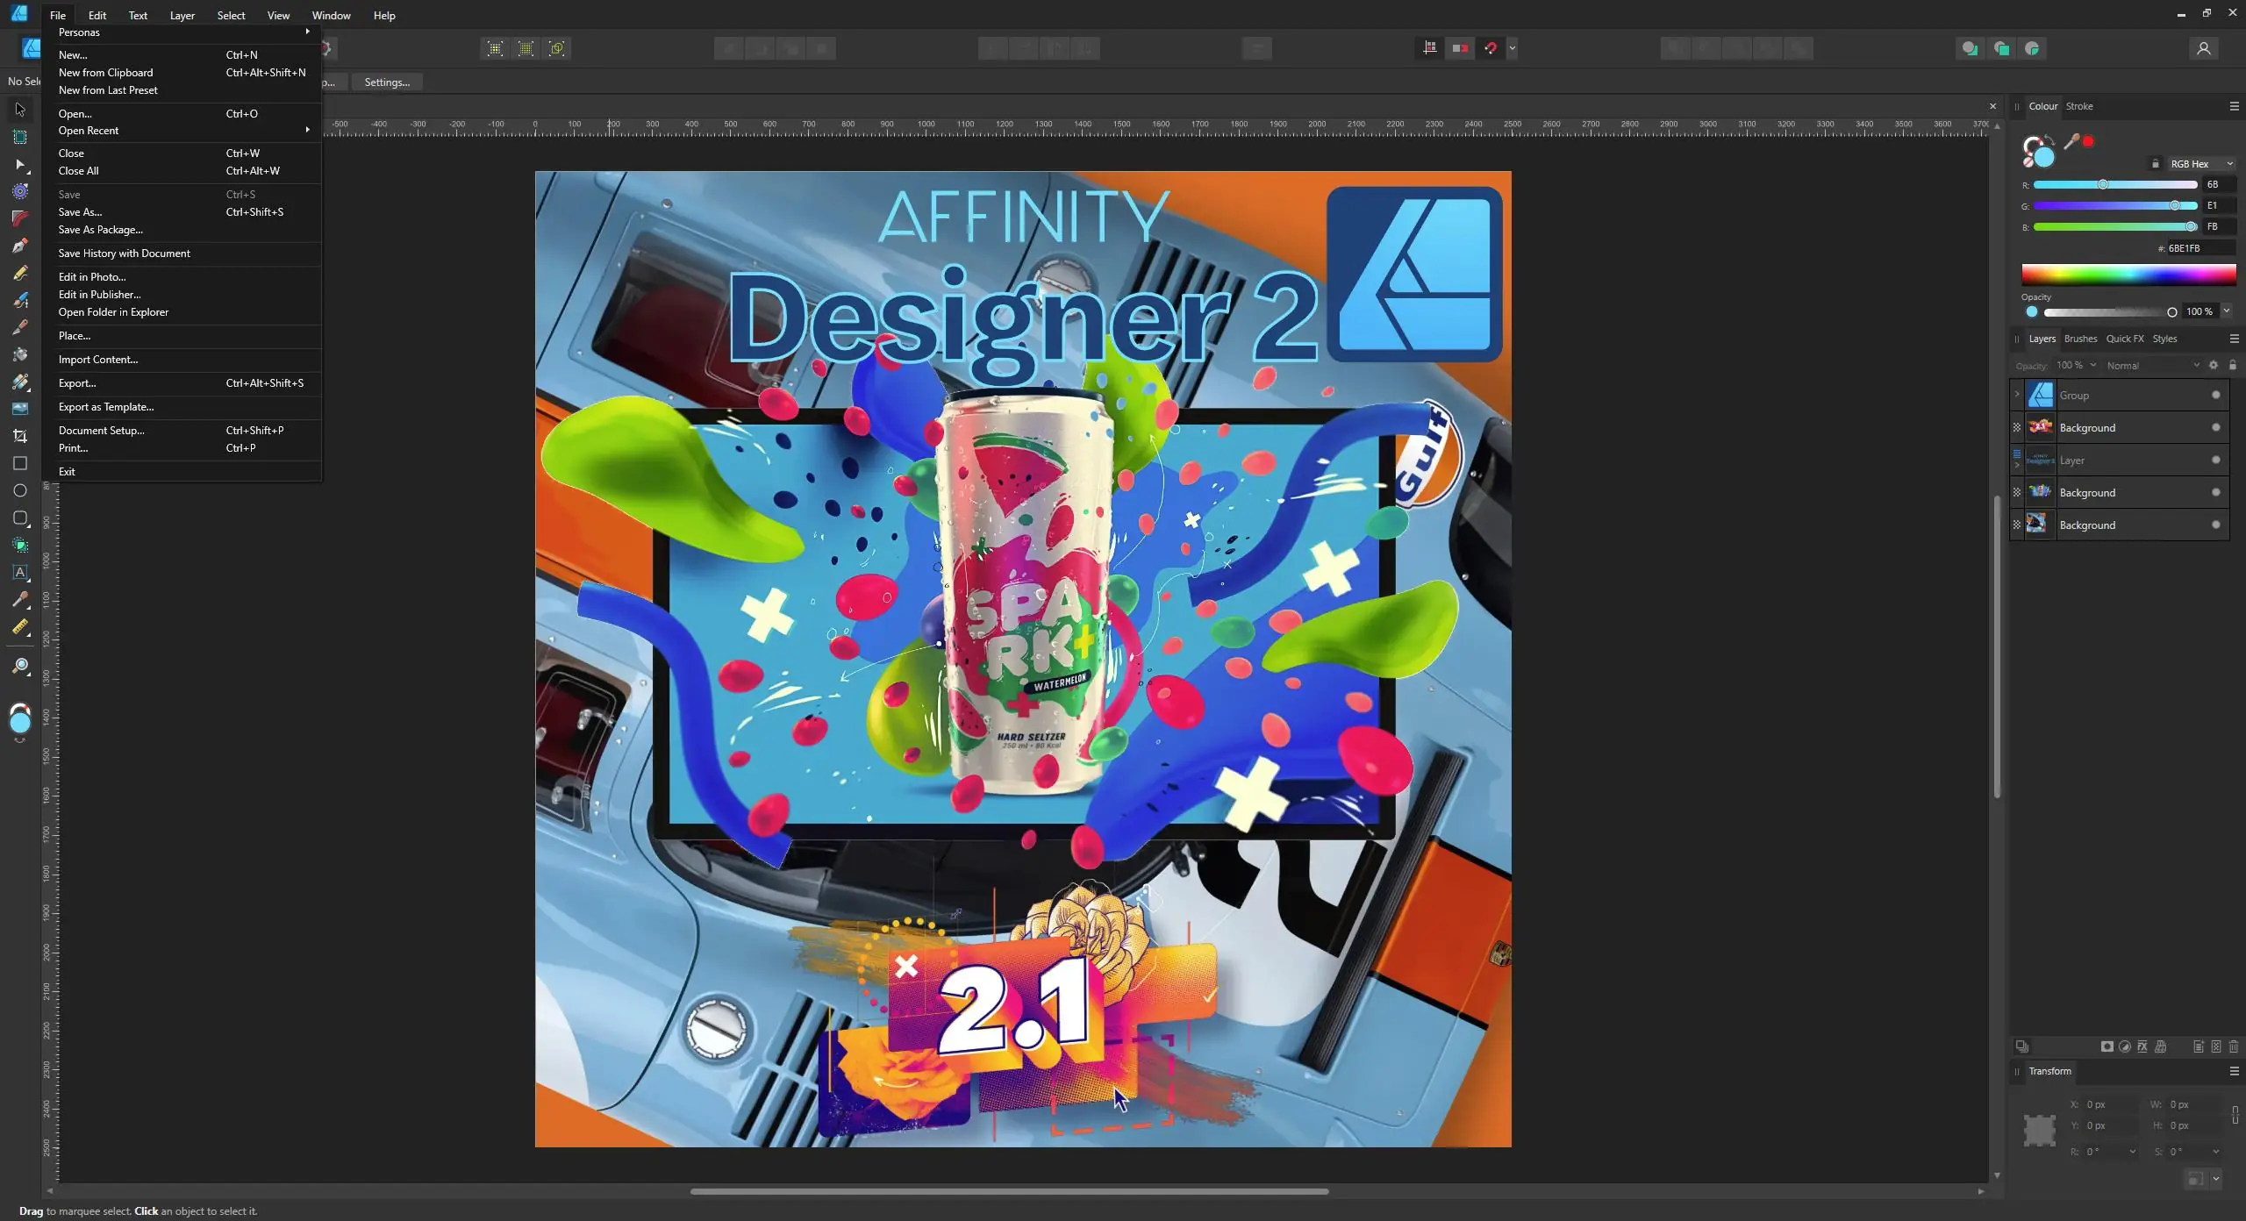Hide the Group layer visibility dot
The width and height of the screenshot is (2246, 1221).
2215,395
